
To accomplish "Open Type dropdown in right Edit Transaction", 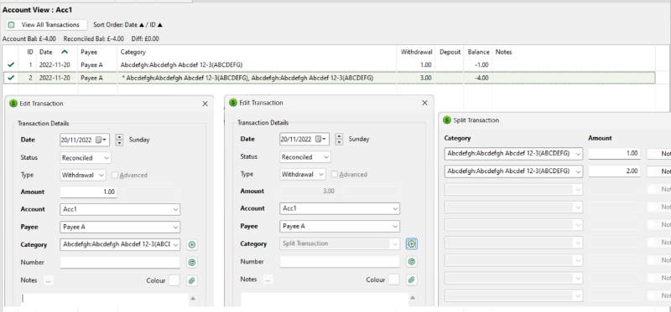I will click(303, 174).
